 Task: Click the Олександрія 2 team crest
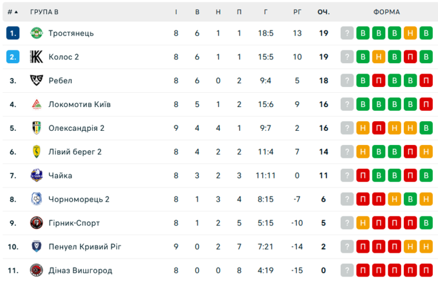[36, 128]
